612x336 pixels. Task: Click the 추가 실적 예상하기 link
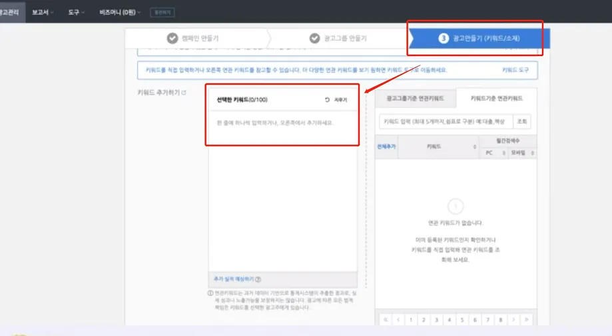234,279
